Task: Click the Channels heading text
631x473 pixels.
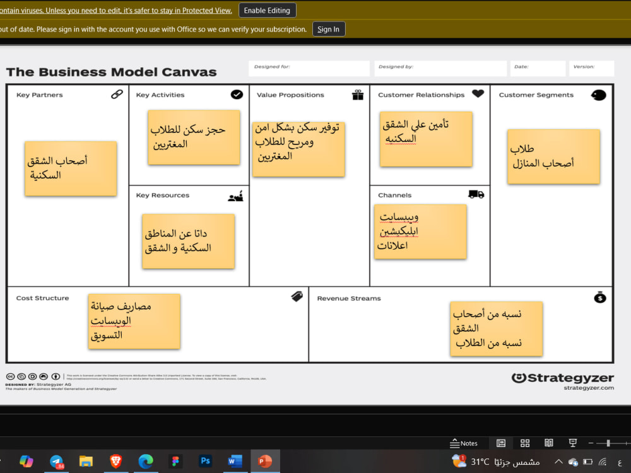Action: click(395, 195)
